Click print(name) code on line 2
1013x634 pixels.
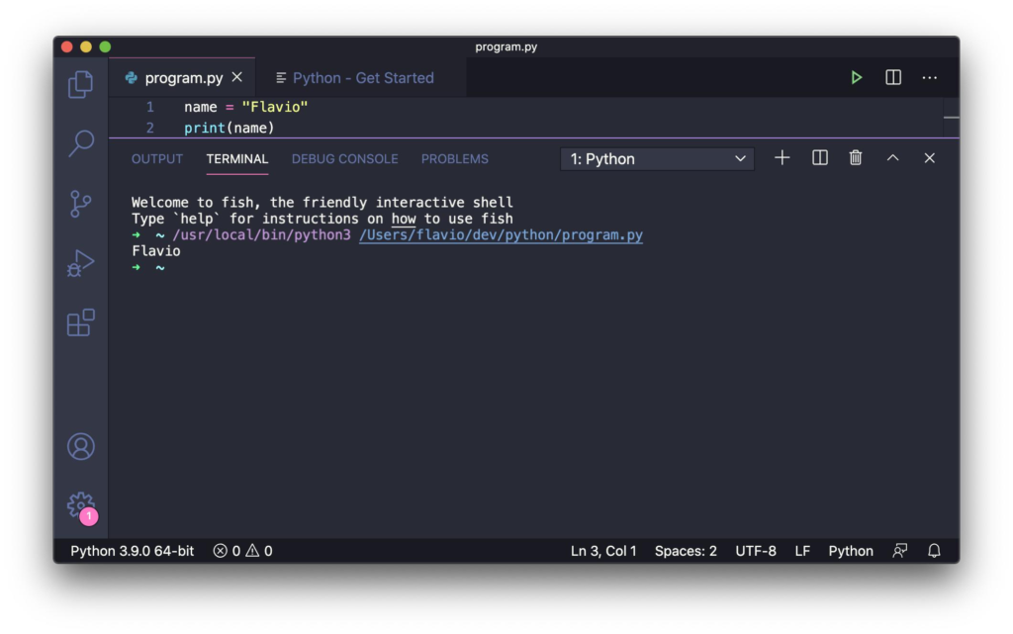tap(229, 128)
